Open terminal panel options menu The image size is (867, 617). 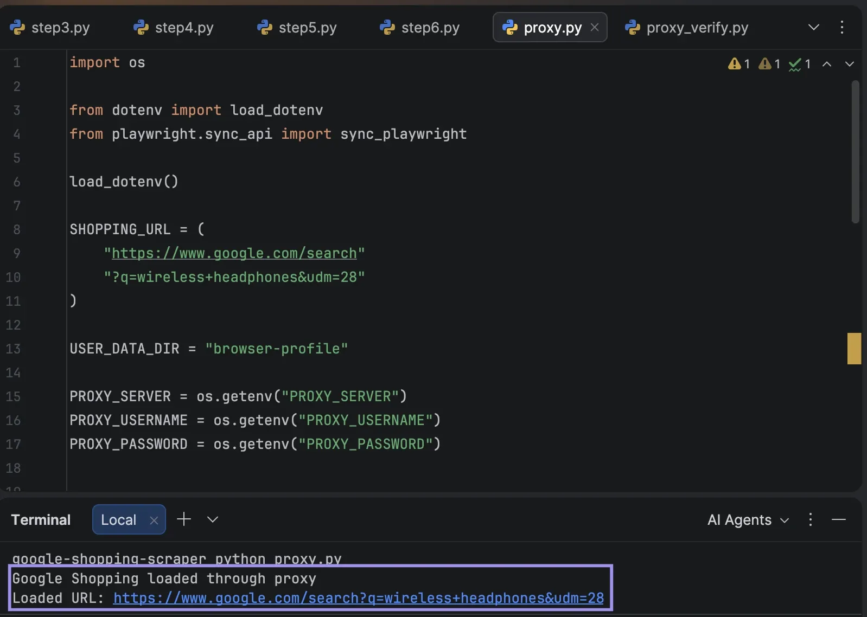pos(811,520)
